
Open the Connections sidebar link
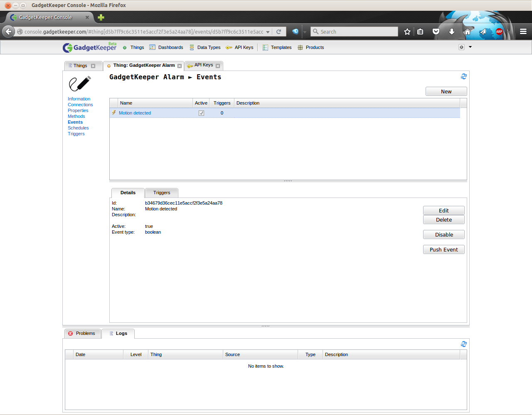click(80, 105)
